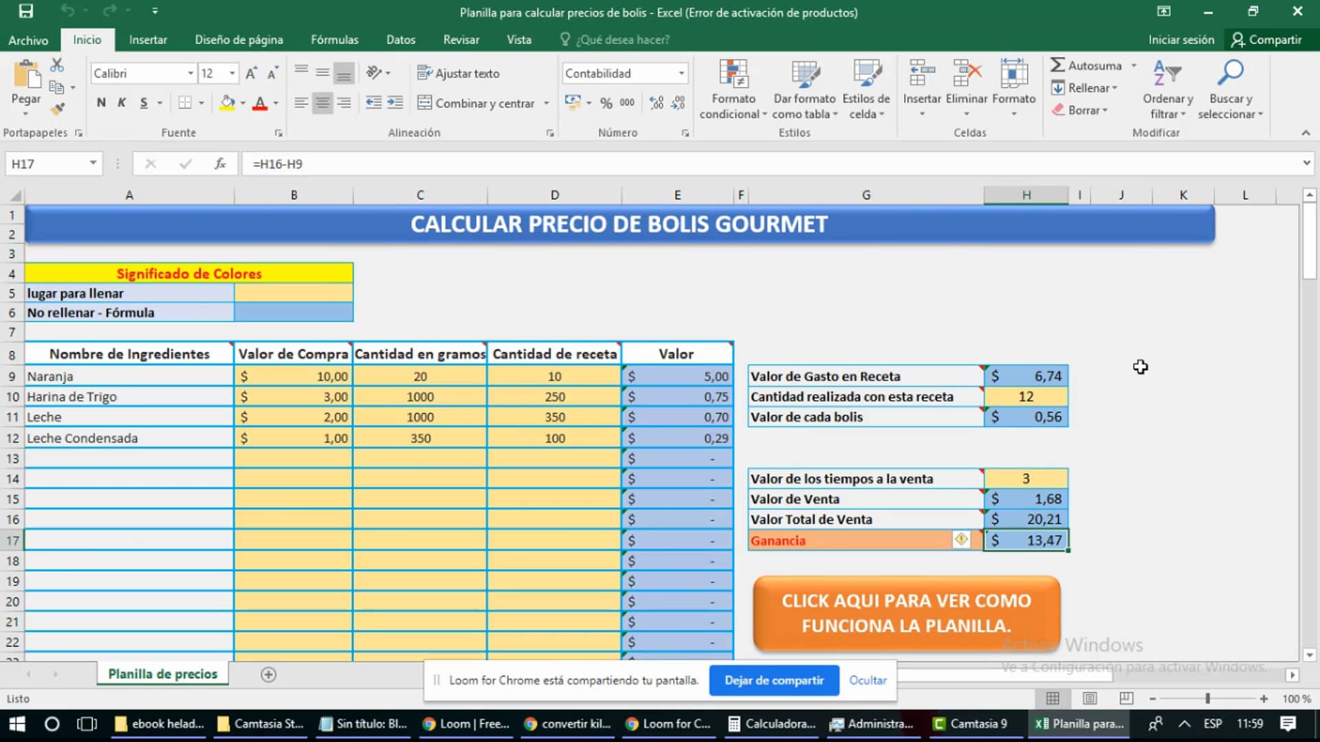Select the Formato condicional tool
The width and height of the screenshot is (1320, 742).
[x=732, y=89]
